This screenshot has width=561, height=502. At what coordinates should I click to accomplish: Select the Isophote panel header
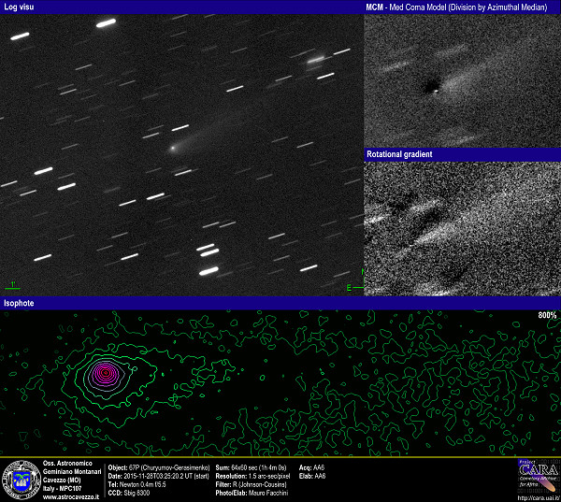19,304
